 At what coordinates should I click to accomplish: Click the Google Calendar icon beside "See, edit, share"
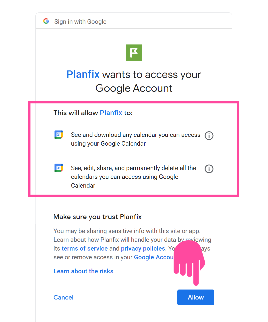coord(59,168)
